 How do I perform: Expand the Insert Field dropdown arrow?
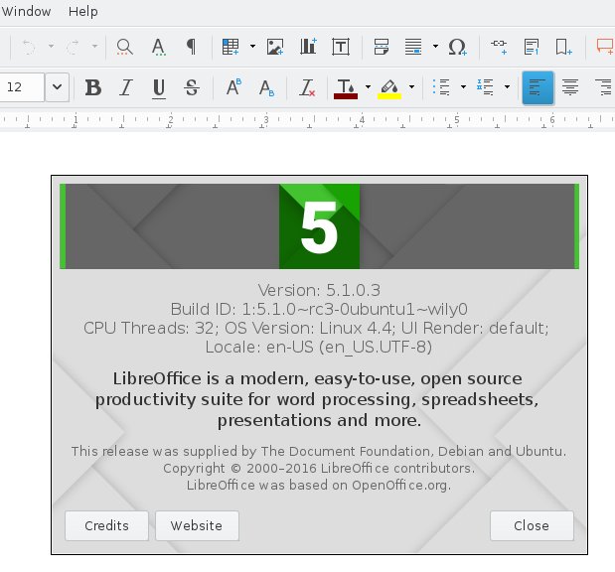coord(435,47)
